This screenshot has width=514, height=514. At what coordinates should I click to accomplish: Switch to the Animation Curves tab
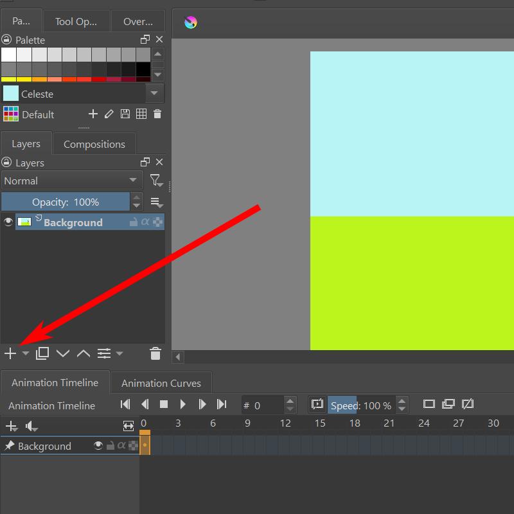161,382
